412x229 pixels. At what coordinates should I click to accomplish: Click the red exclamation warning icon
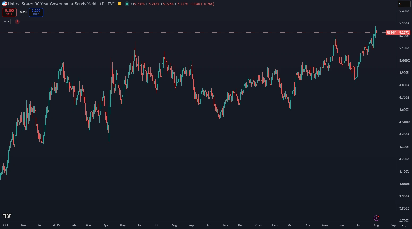pos(17,22)
